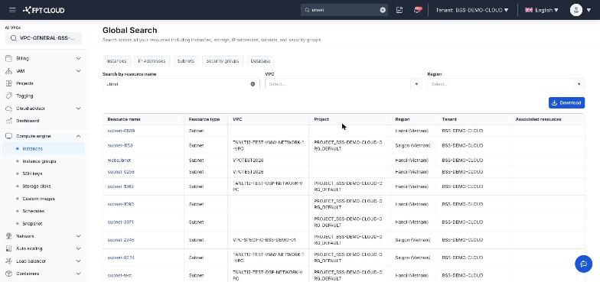This screenshot has height=282, width=600.
Task: Switch to the IP Addresses tab
Action: point(152,61)
